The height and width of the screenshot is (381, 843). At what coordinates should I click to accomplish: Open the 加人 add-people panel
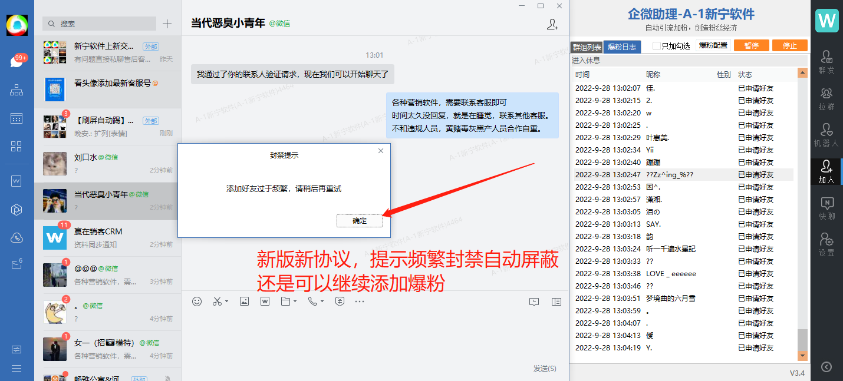[x=826, y=171]
